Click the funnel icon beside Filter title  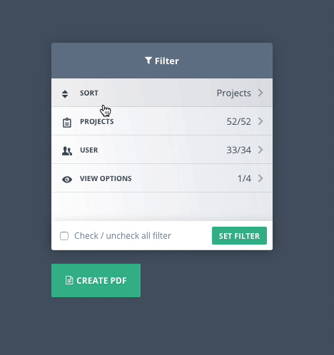pyautogui.click(x=148, y=61)
